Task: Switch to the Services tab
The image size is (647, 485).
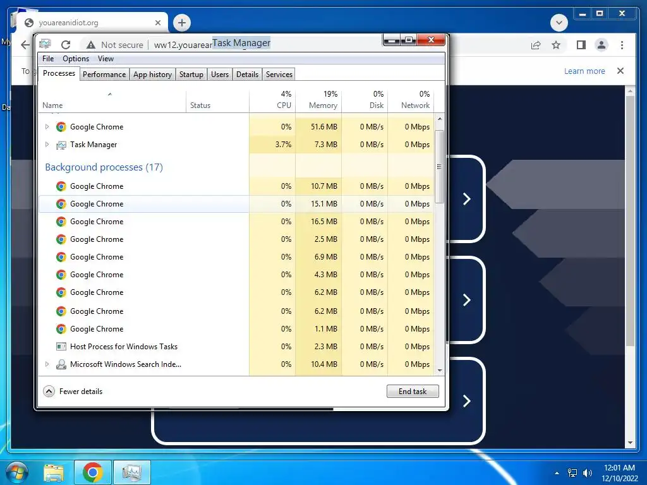Action: click(x=279, y=75)
